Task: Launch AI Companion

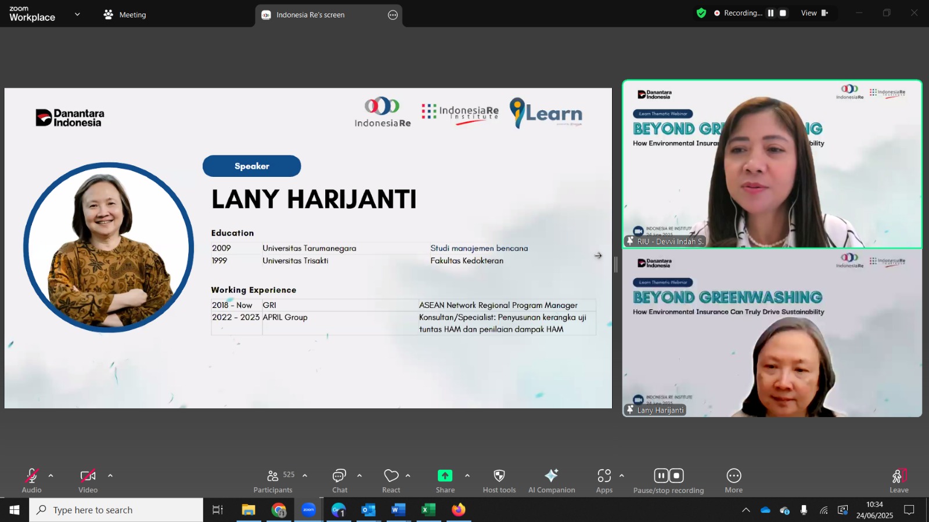Action: pyautogui.click(x=552, y=481)
